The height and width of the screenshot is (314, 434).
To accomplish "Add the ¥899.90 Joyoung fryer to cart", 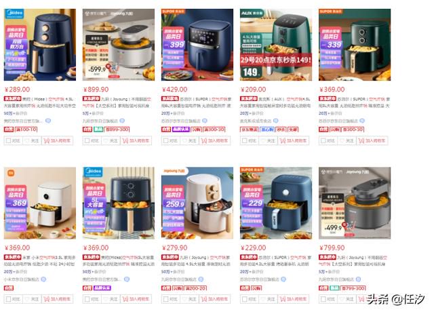I will click(136, 140).
